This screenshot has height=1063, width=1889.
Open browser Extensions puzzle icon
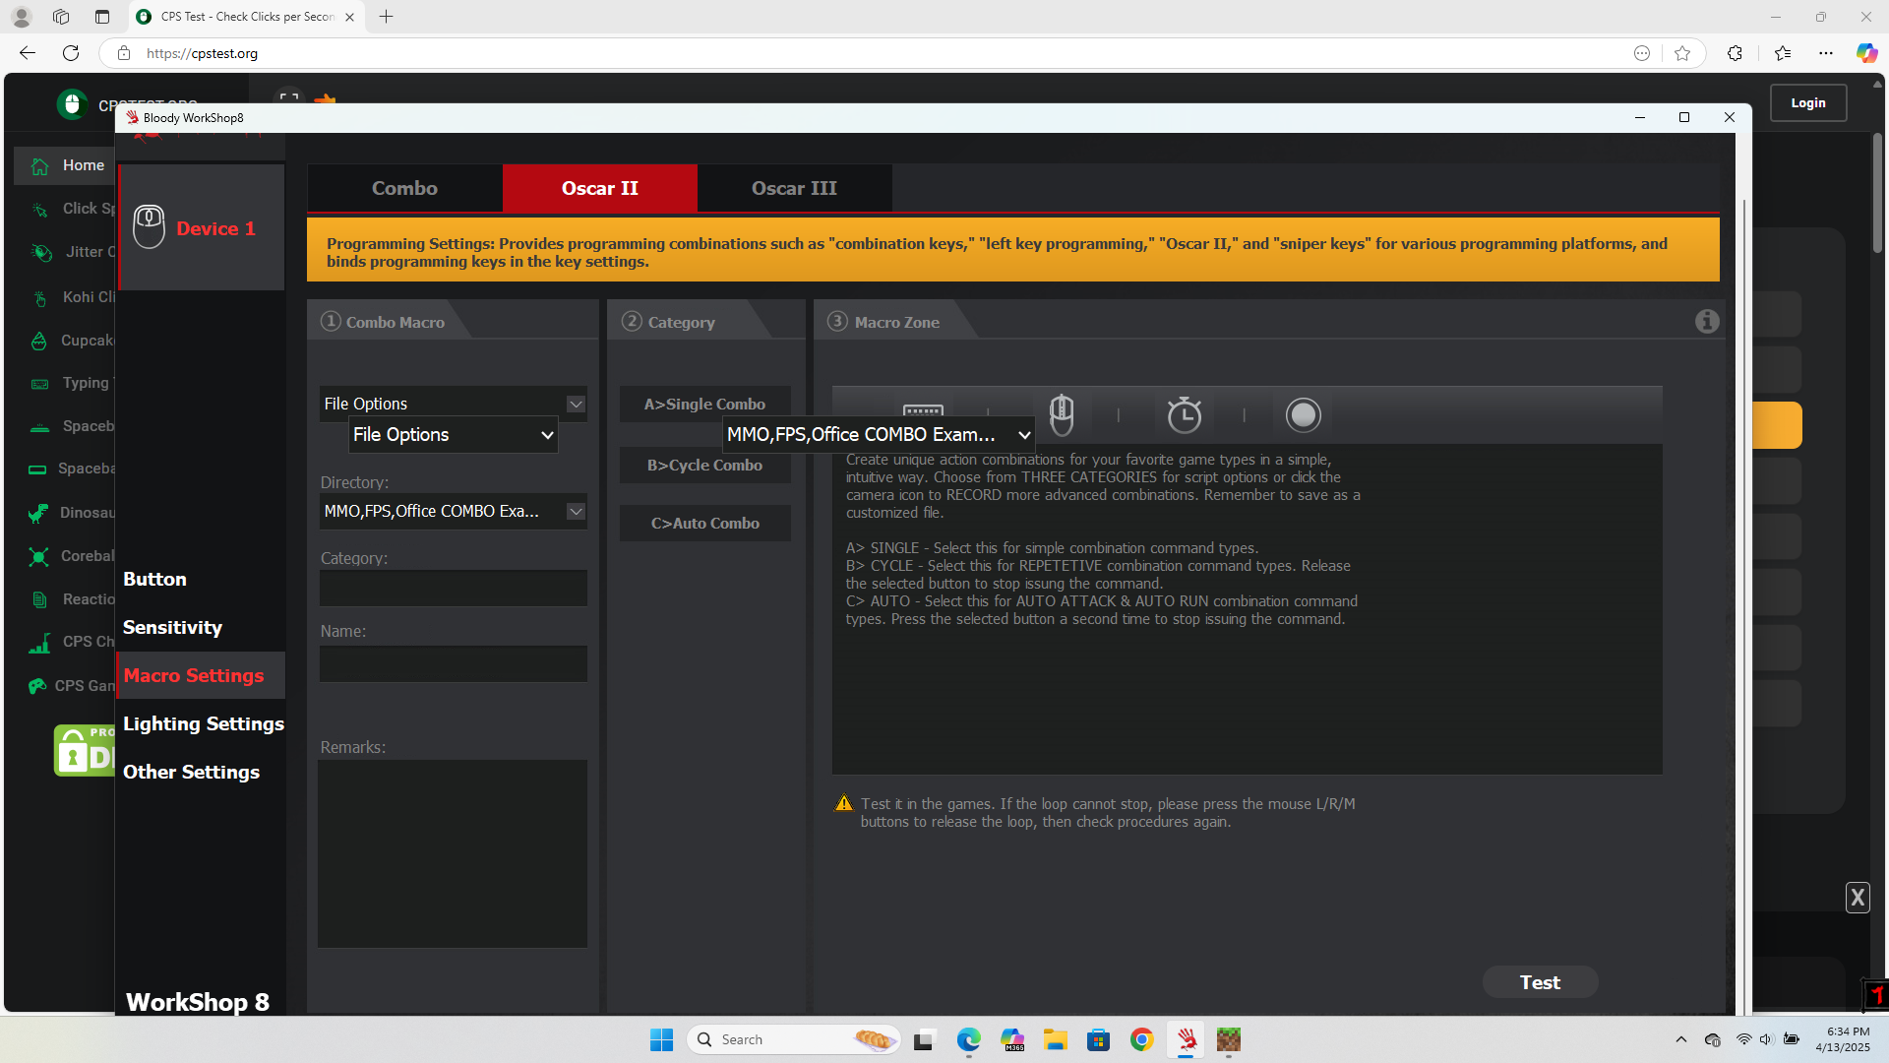(x=1735, y=53)
